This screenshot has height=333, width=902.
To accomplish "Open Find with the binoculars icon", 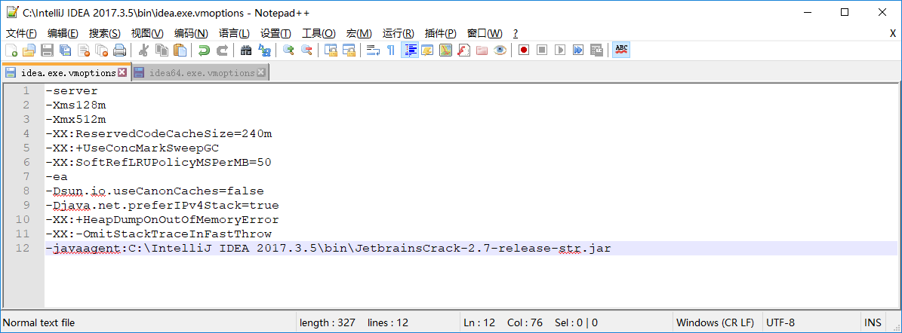I will [x=246, y=50].
